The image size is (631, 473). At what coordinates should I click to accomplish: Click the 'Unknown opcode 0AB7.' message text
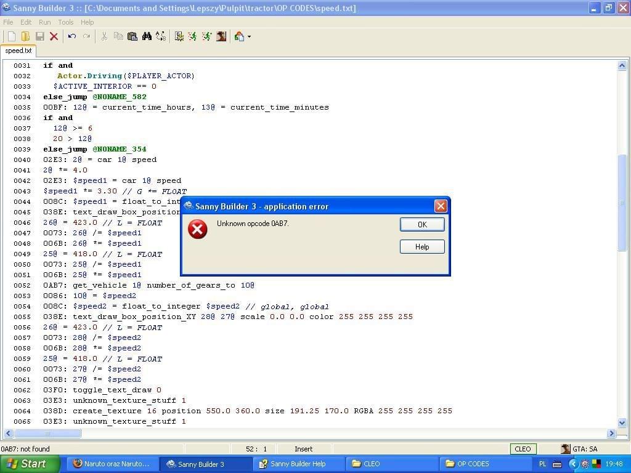[x=252, y=224]
